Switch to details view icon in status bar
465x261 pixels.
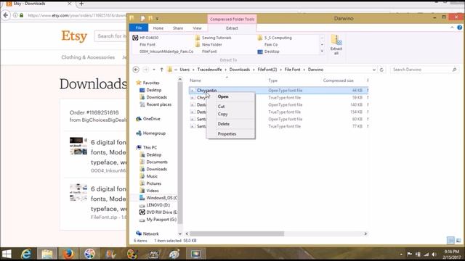(x=450, y=241)
